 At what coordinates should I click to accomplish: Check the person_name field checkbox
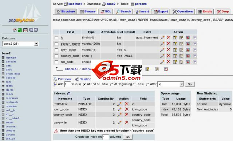tap(56, 44)
